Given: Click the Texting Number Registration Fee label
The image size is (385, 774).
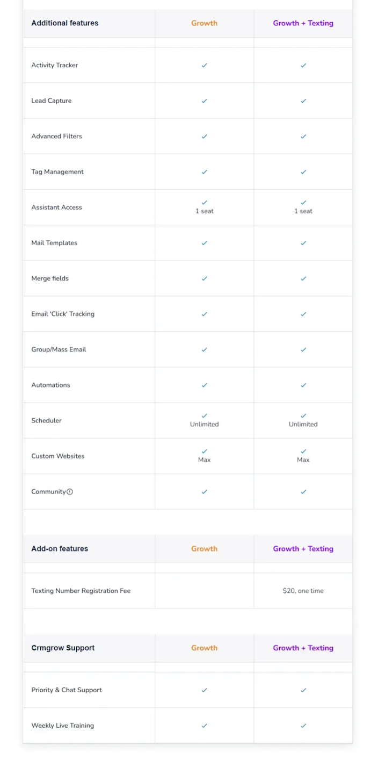Looking at the screenshot, I should point(81,591).
